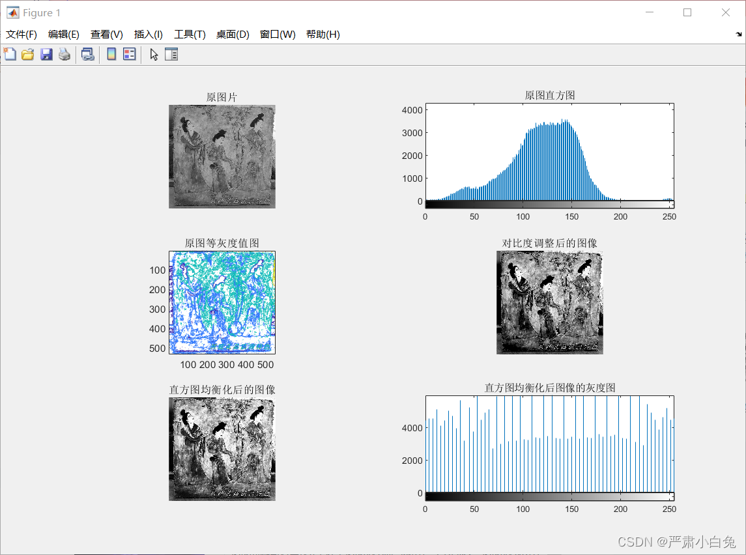Click grayscale colorbar under equalized histogram

pyautogui.click(x=550, y=496)
